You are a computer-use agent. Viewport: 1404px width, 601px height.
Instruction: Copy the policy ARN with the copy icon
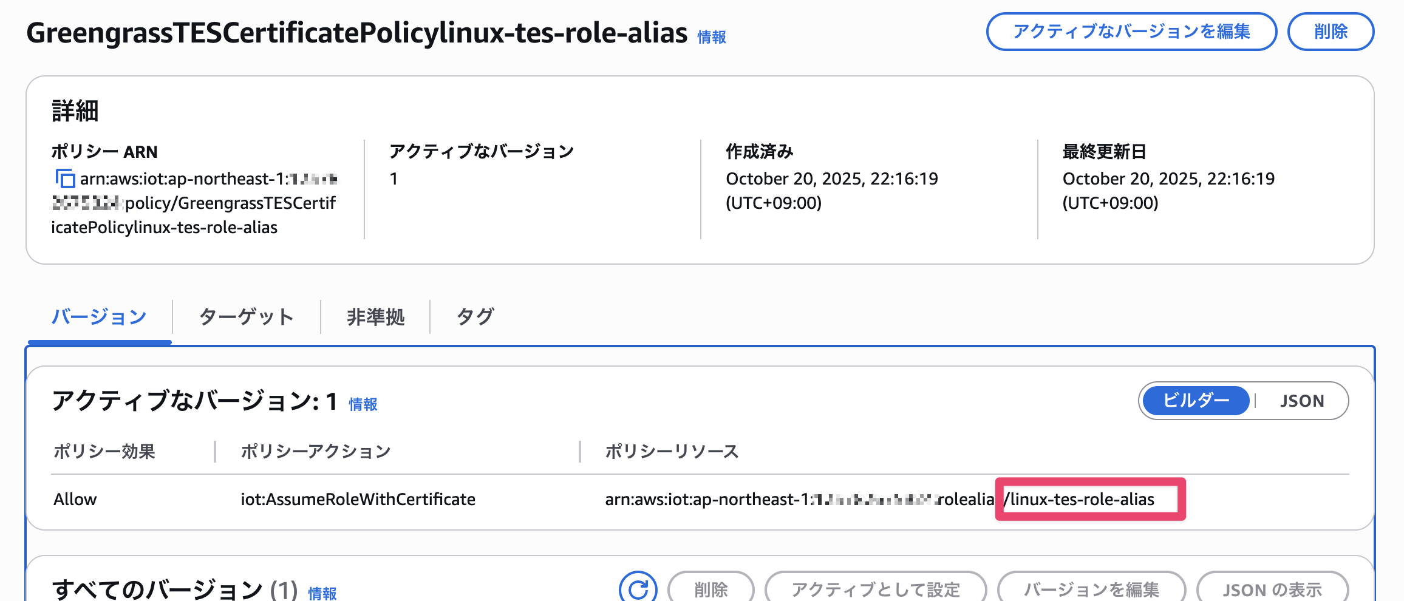[x=65, y=179]
